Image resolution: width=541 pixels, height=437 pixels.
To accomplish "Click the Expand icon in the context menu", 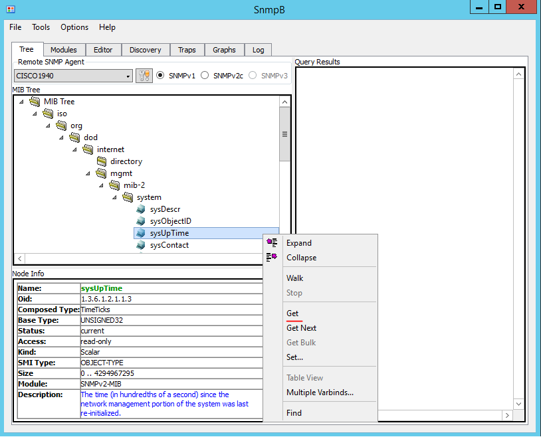I will pyautogui.click(x=272, y=243).
